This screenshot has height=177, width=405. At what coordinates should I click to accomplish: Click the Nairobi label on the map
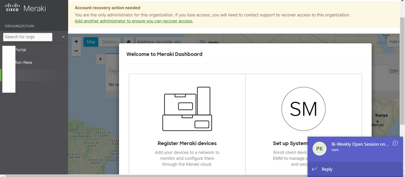point(377,125)
